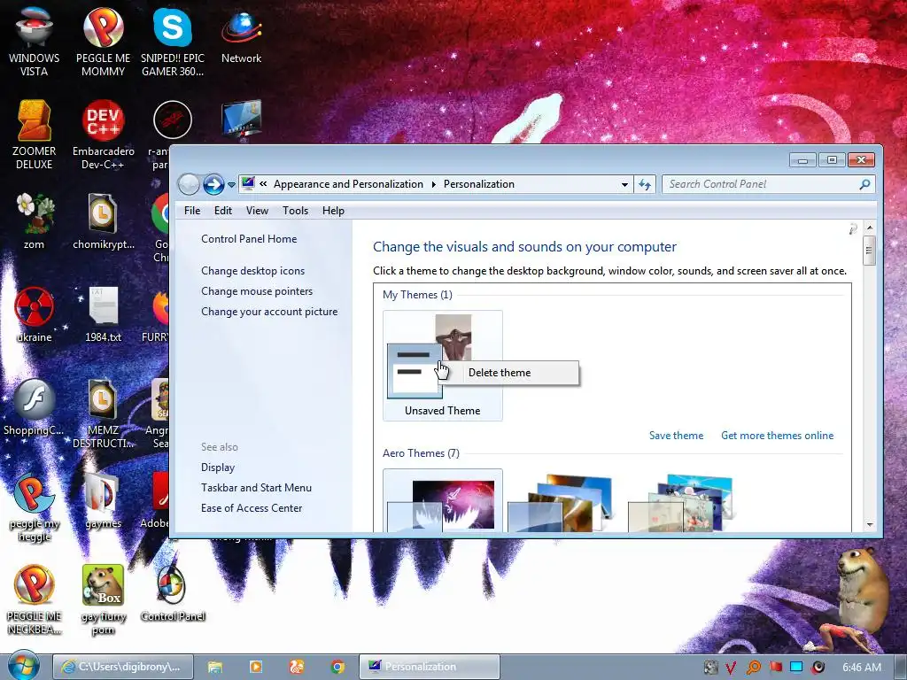Click Personalization breadcrumb in address bar

point(479,184)
